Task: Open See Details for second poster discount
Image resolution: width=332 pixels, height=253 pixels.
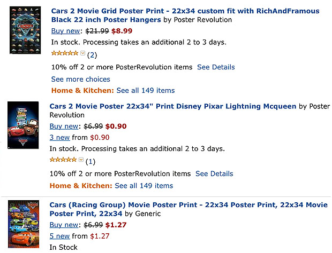Action: (x=214, y=173)
